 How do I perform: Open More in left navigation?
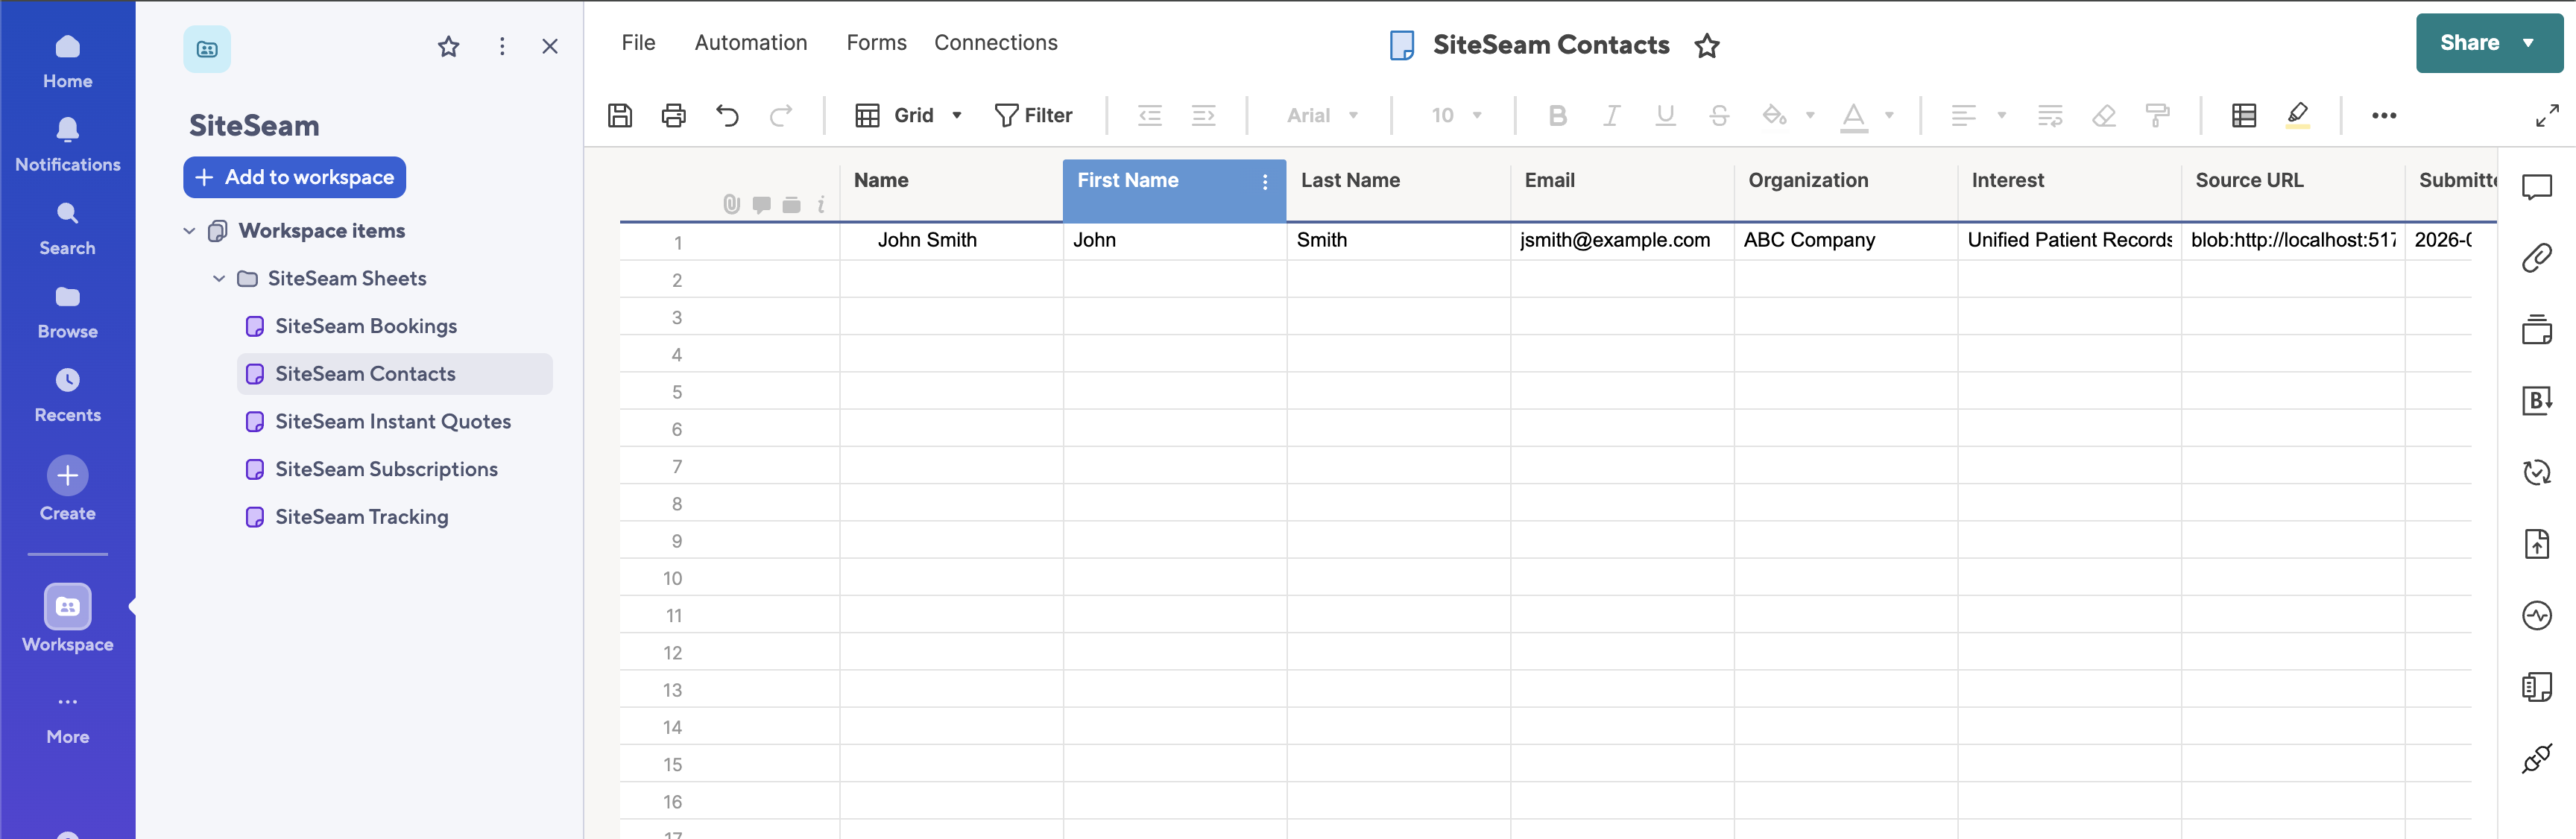click(x=68, y=719)
